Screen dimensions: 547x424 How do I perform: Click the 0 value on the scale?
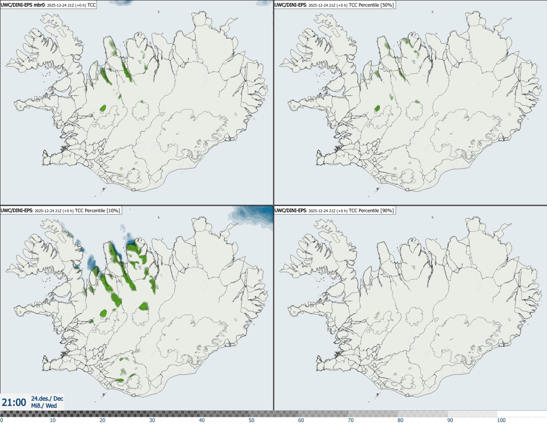[x=2, y=420]
